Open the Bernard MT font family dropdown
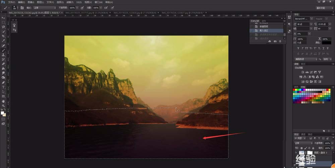 coord(312,19)
